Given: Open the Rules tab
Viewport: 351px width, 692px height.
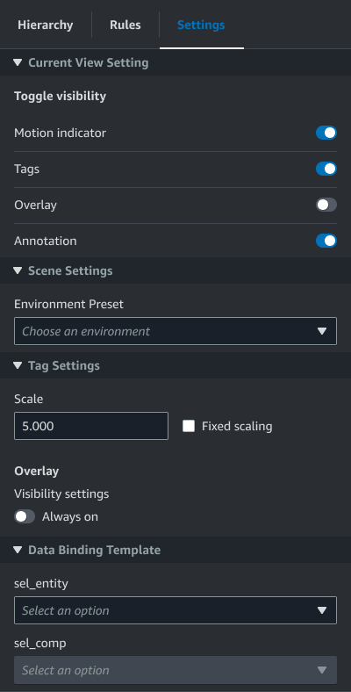Looking at the screenshot, I should tap(125, 25).
